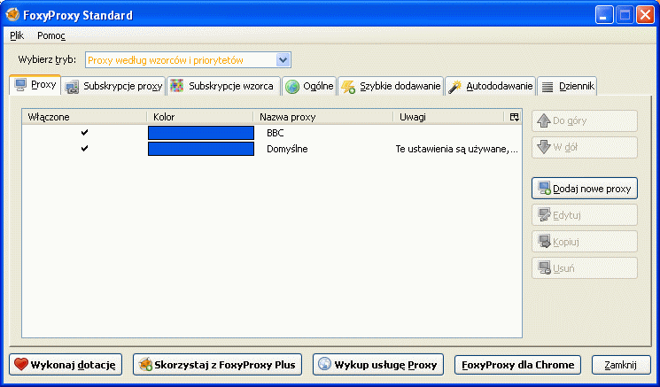Open the 'Wybierz tryb' mode dropdown arrow
660x387 pixels.
coord(283,60)
